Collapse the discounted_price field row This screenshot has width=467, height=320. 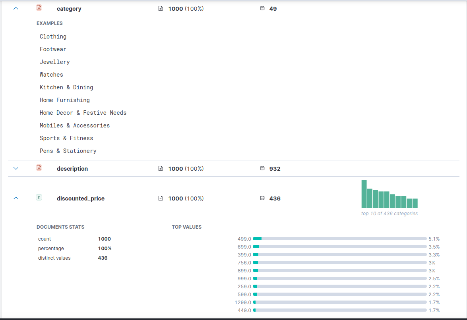coord(16,199)
